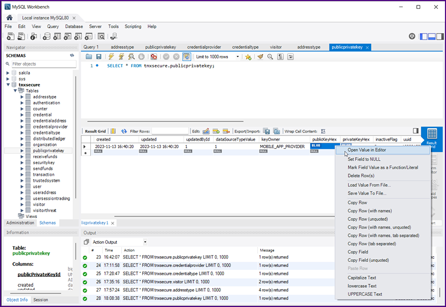Execute statement under cursor icon
The width and height of the screenshot is (446, 307).
coord(121,57)
